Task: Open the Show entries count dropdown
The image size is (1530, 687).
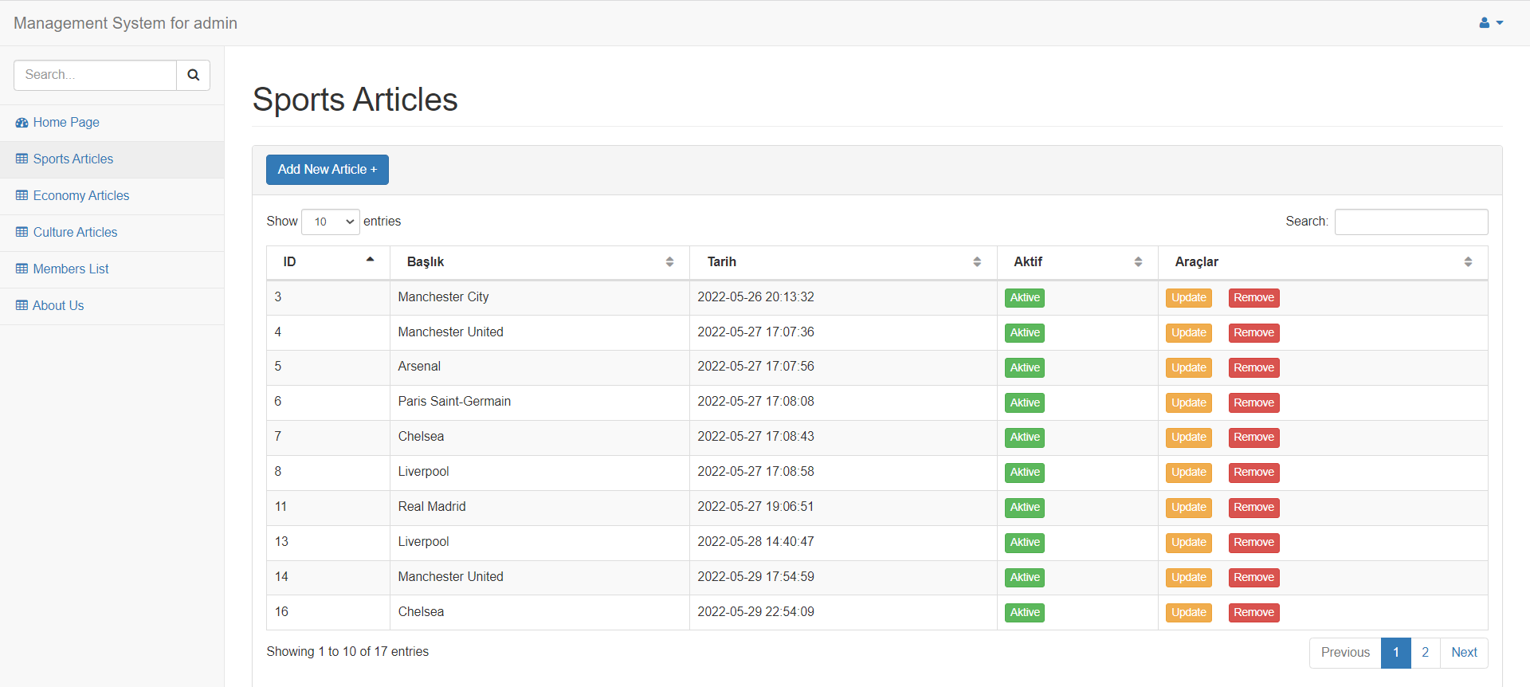Action: (331, 222)
